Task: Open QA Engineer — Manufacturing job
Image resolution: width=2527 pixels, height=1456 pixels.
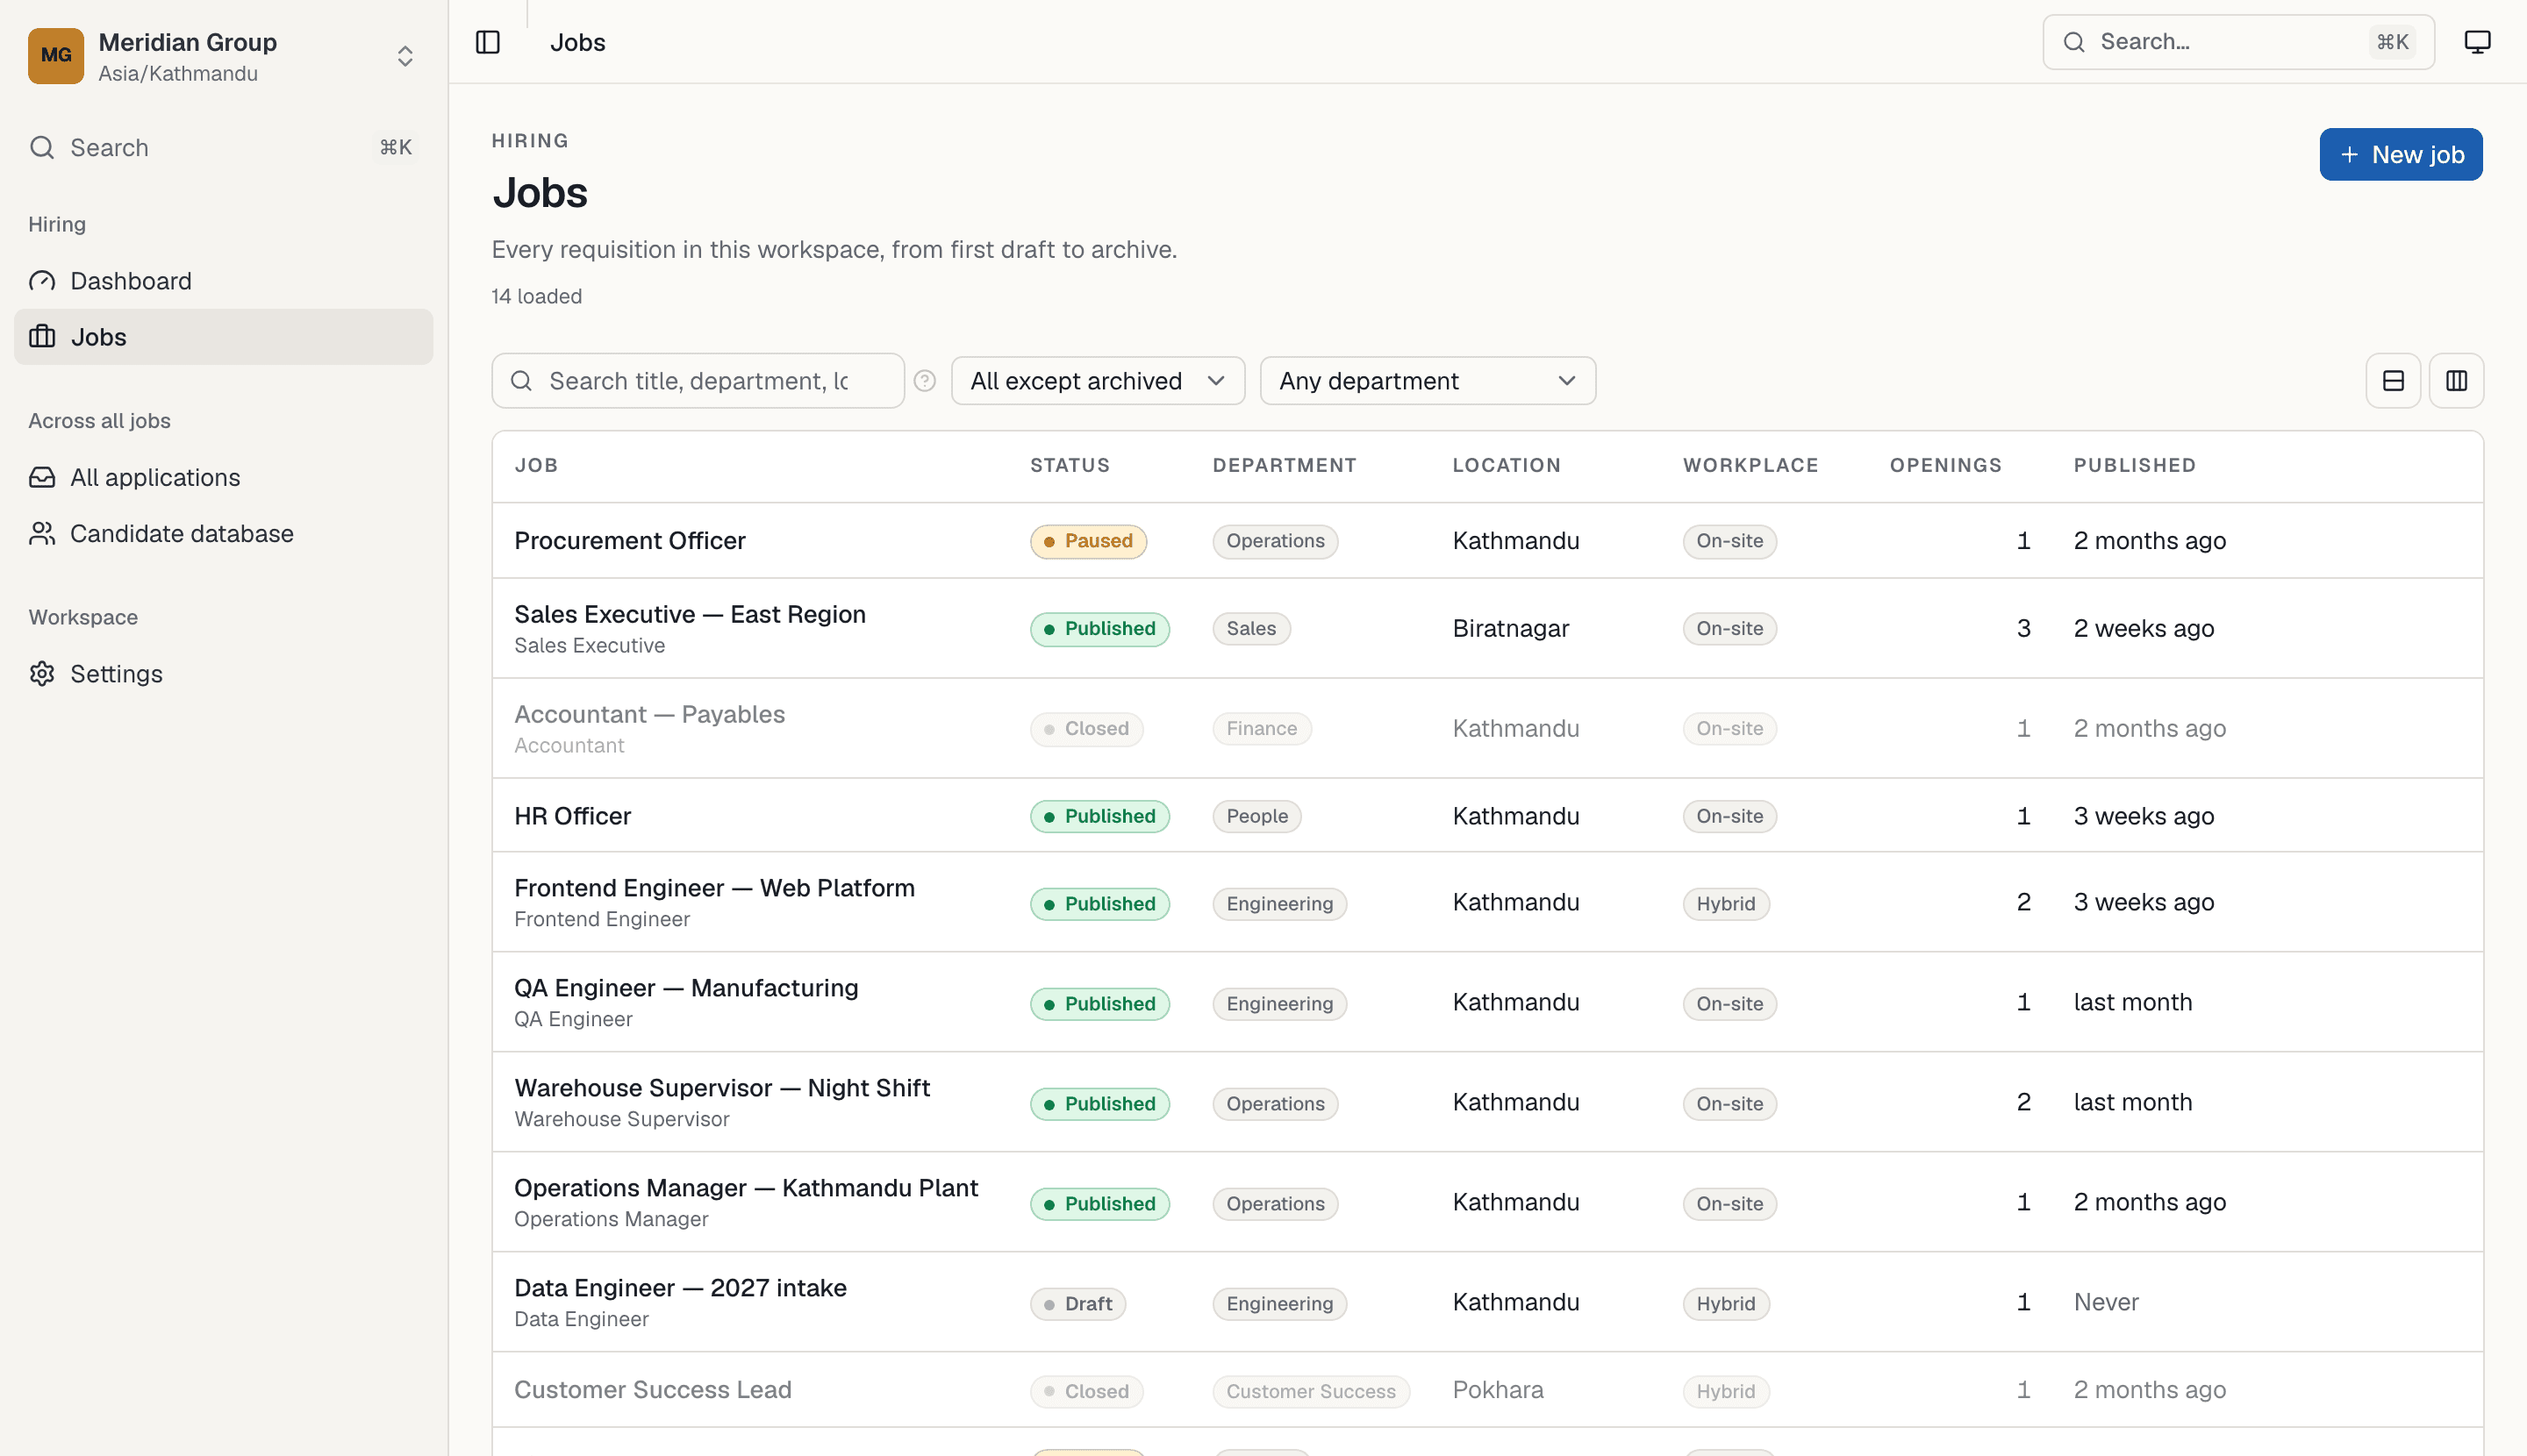Action: [x=686, y=988]
